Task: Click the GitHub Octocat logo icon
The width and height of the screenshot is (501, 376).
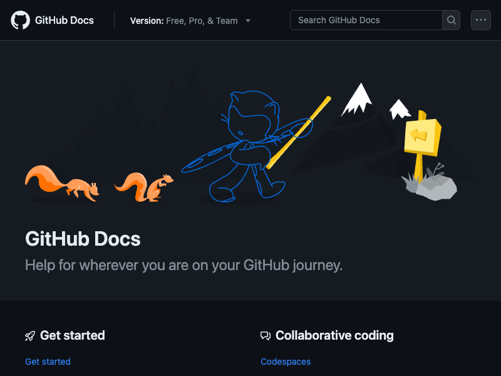Action: point(20,20)
